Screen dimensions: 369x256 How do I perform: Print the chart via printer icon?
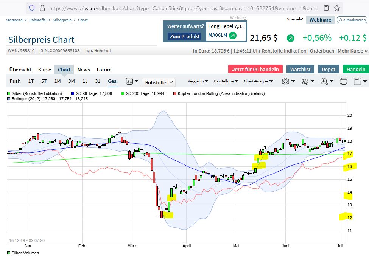point(343,81)
